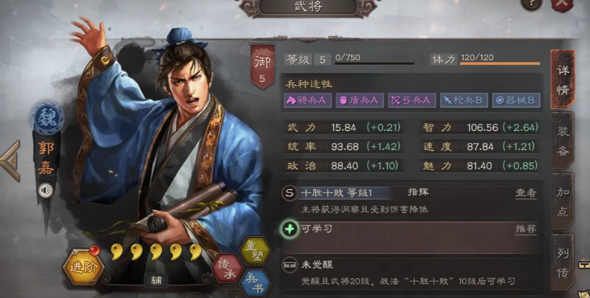This screenshot has height=298, width=590.
Task: Open the 列传 tab
Action: click(x=563, y=262)
